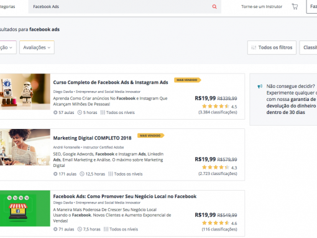Click the 4.6 star rating of Negócio Local course
Image resolution: width=317 pixels, height=238 pixels.
(x=219, y=223)
